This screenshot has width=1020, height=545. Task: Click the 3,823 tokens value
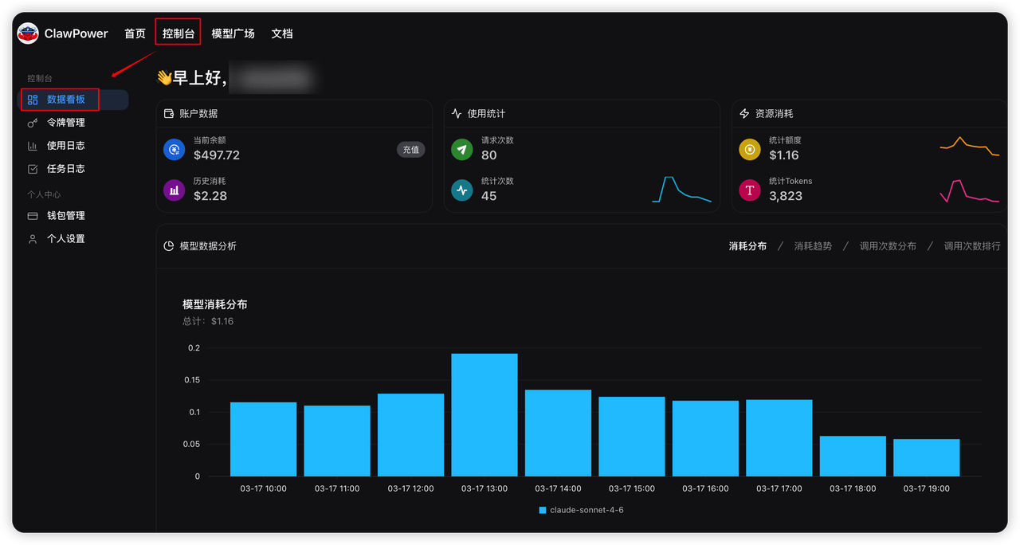coord(786,196)
